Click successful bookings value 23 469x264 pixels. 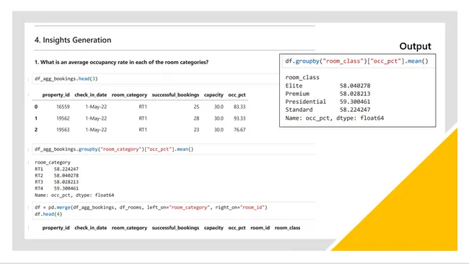[x=196, y=130]
